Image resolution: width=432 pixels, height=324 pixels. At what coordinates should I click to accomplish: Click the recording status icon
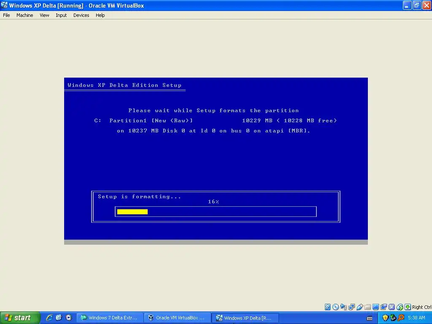(383, 307)
